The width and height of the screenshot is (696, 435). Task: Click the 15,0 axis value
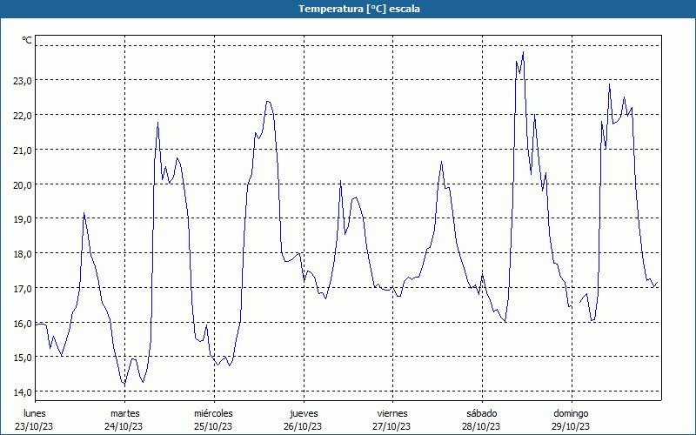[23, 358]
